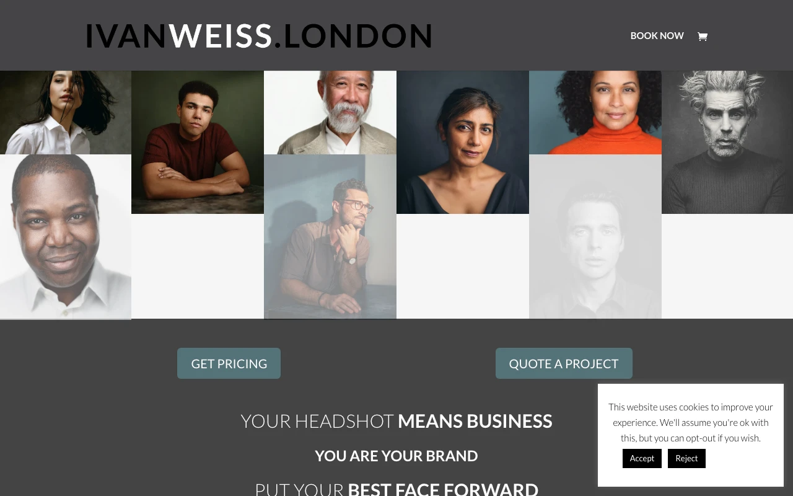Click the PUT YOUR BEST FACE FORWARD heading
The height and width of the screenshot is (496, 793).
[x=396, y=489]
